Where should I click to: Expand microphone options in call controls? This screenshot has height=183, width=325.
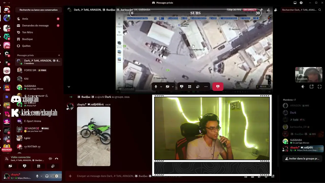click(x=161, y=87)
